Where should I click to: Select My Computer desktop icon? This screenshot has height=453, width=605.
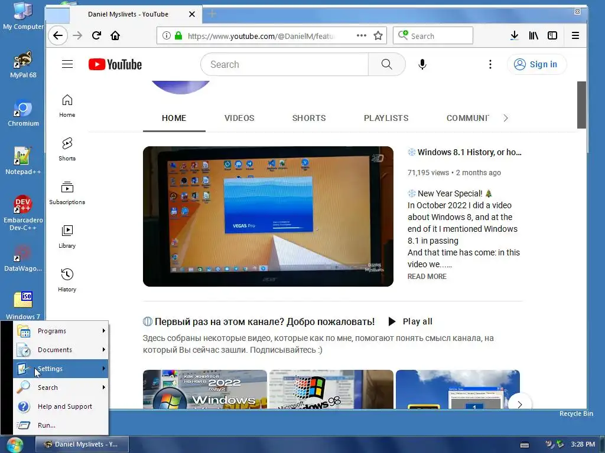pyautogui.click(x=23, y=16)
